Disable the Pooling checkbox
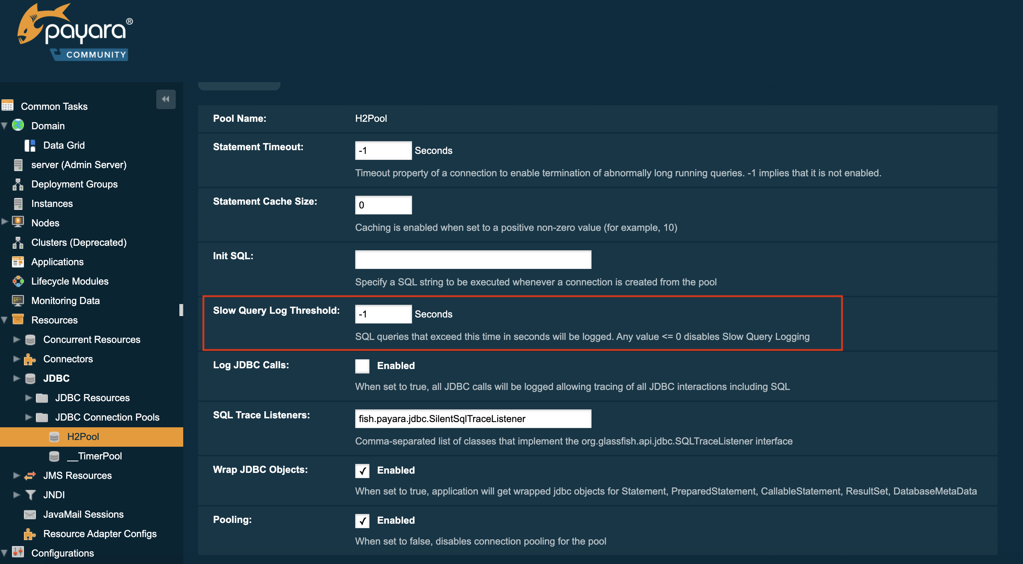Screen dimensions: 1023x564 pos(362,521)
